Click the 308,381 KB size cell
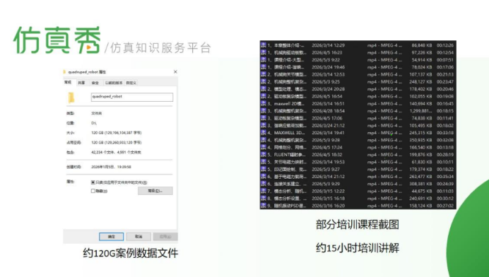 [x=420, y=184]
